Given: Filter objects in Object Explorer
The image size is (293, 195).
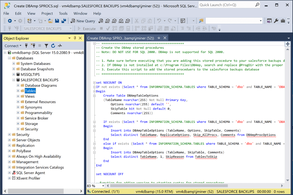Looking at the screenshot, I should pos(46,46).
